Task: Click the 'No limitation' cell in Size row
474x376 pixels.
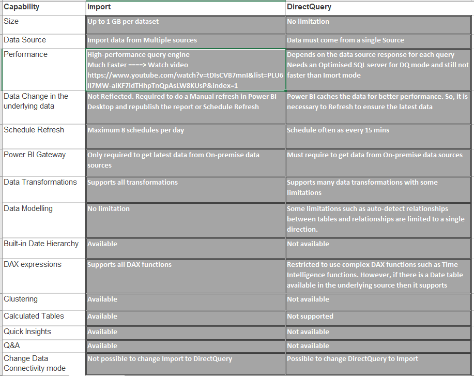Action: pyautogui.click(x=379, y=24)
